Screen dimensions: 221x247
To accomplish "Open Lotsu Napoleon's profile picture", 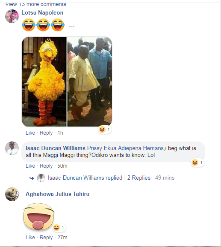I will pos(12,16).
